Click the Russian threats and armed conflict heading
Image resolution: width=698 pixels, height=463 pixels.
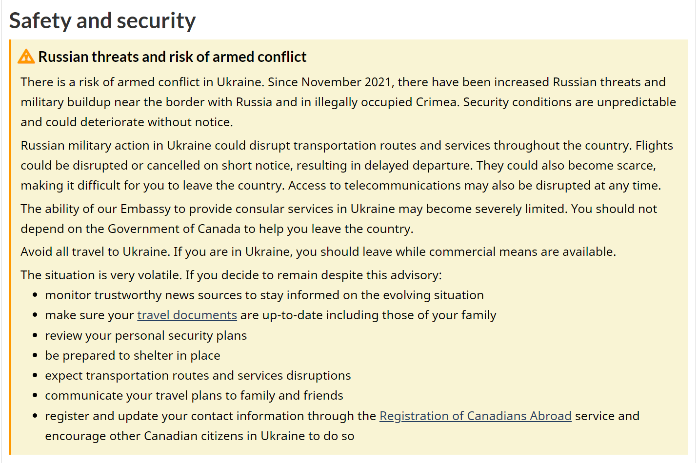point(172,57)
